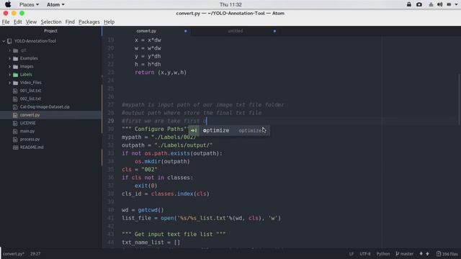Click the Thu 11:32 clock
Image resolution: width=461 pixels, height=259 pixels.
pos(230,5)
